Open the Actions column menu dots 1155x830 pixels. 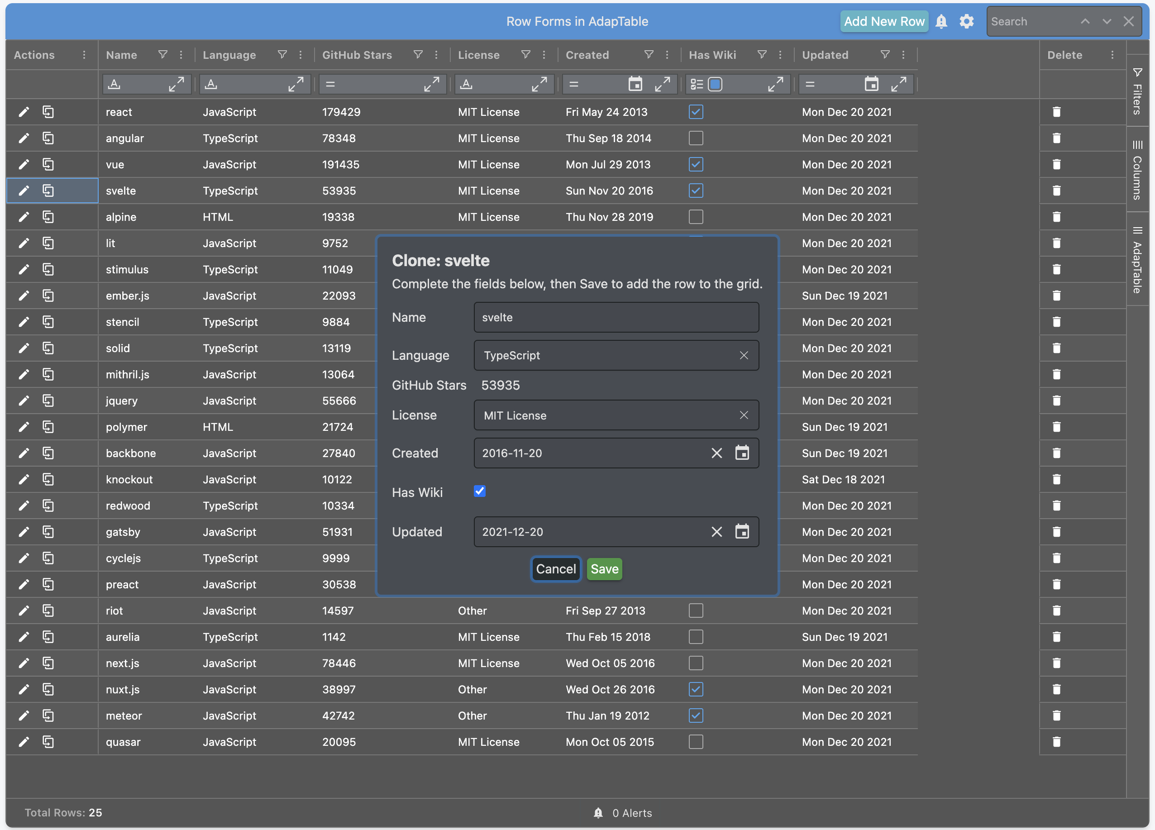tap(84, 54)
